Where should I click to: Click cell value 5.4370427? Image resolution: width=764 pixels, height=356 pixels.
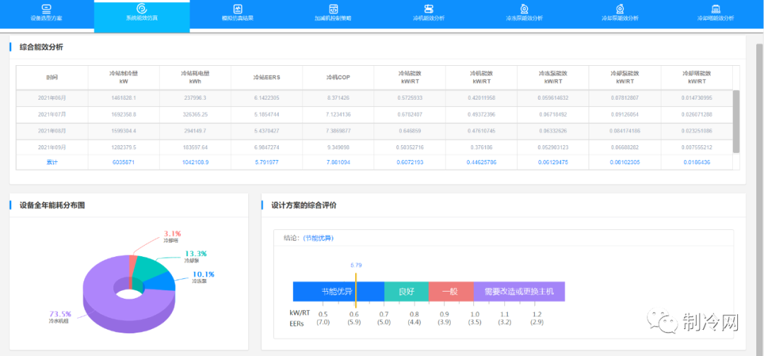[267, 131]
